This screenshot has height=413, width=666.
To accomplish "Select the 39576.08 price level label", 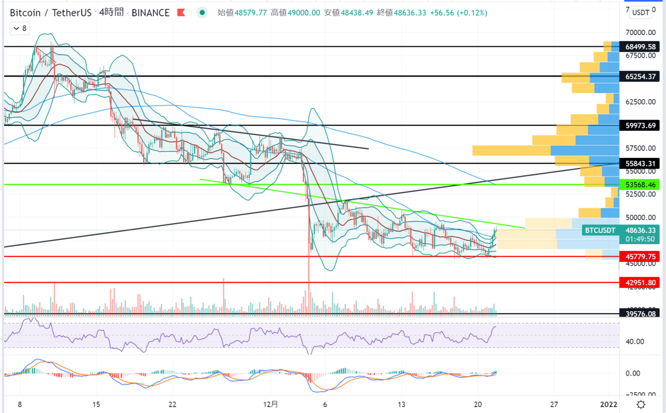I will click(640, 314).
